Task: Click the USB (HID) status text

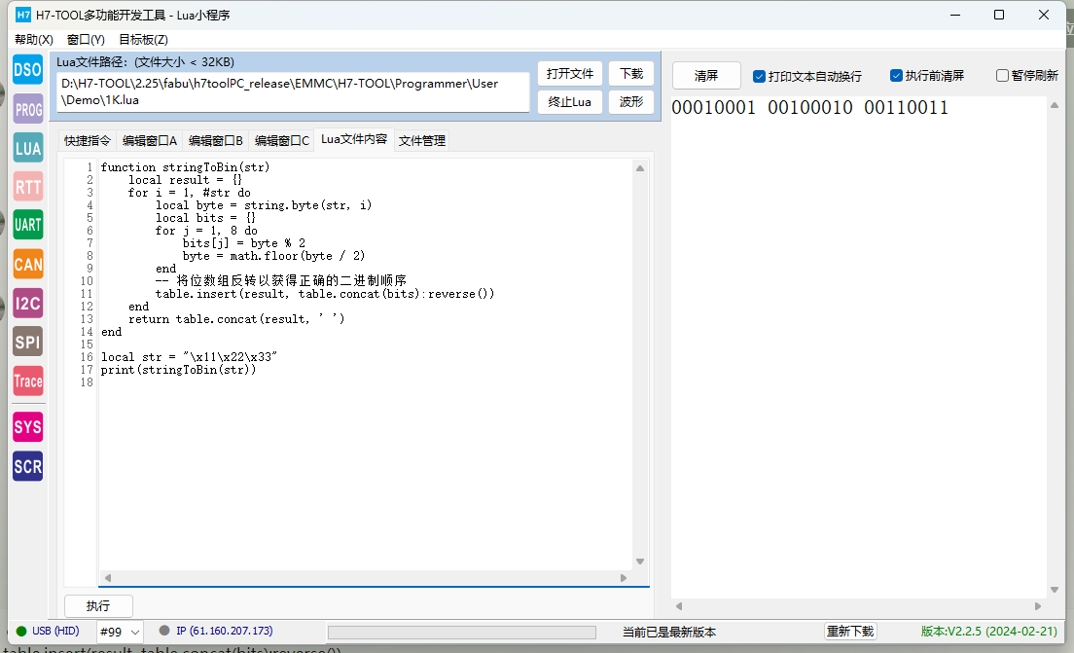Action: pyautogui.click(x=55, y=631)
